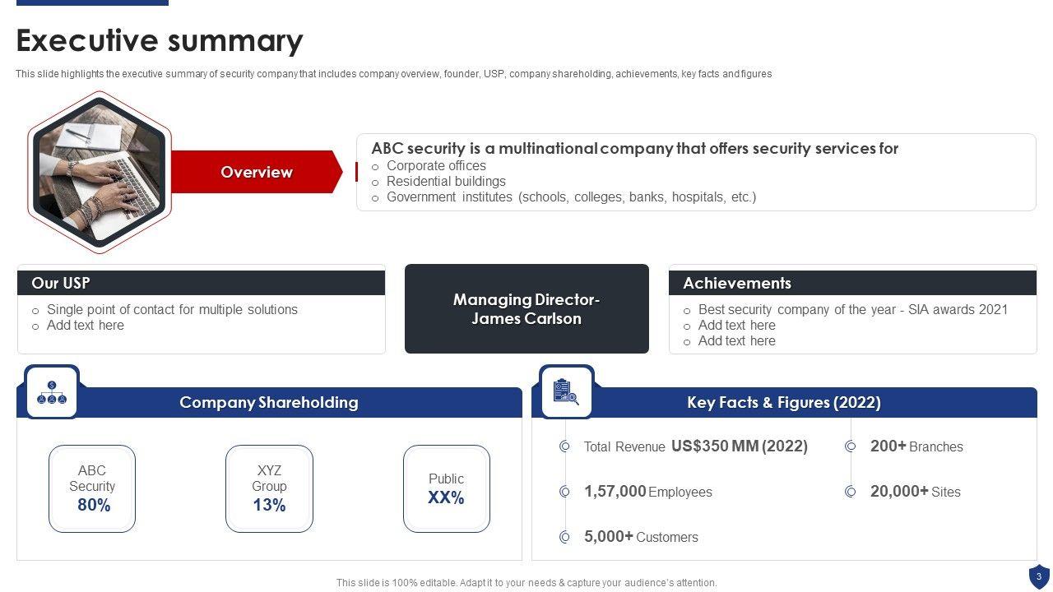Click the Managing Director James Carlson box
Image resolution: width=1053 pixels, height=592 pixels.
click(x=526, y=309)
